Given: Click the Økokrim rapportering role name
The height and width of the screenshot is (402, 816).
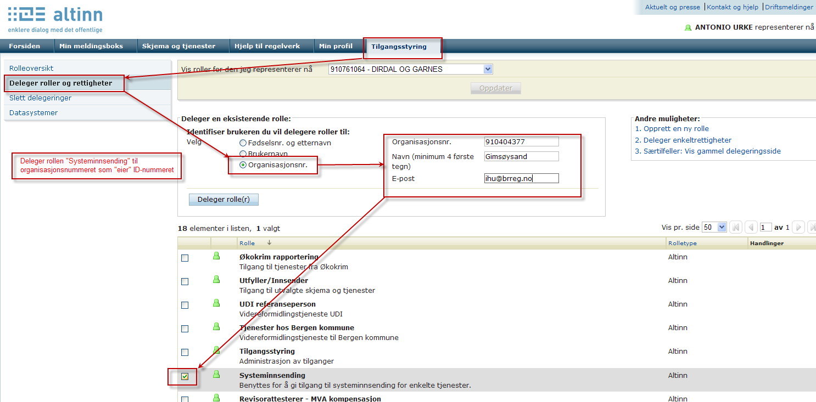Looking at the screenshot, I should (279, 257).
